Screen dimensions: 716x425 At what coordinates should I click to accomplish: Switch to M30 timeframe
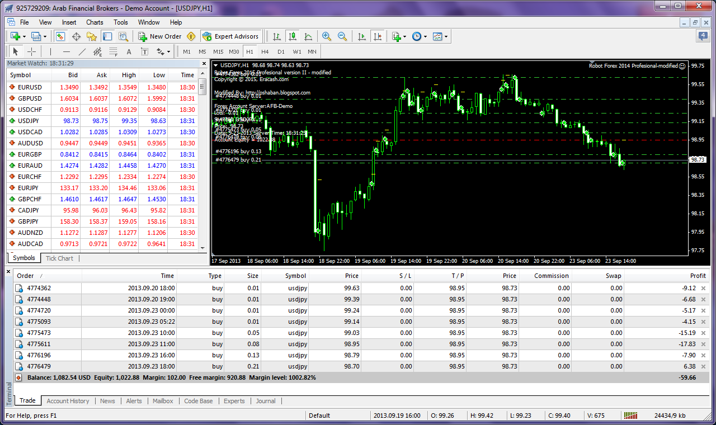click(234, 51)
